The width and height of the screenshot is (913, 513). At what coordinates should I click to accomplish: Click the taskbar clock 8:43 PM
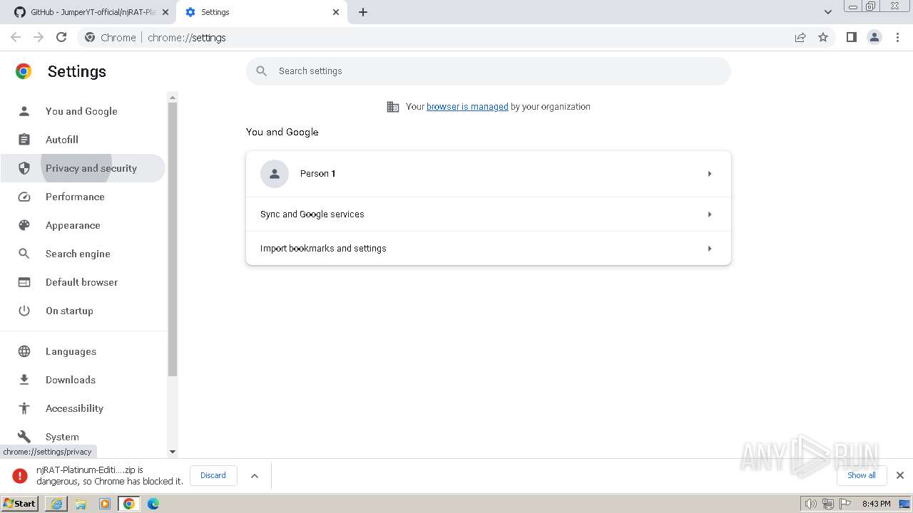point(876,504)
